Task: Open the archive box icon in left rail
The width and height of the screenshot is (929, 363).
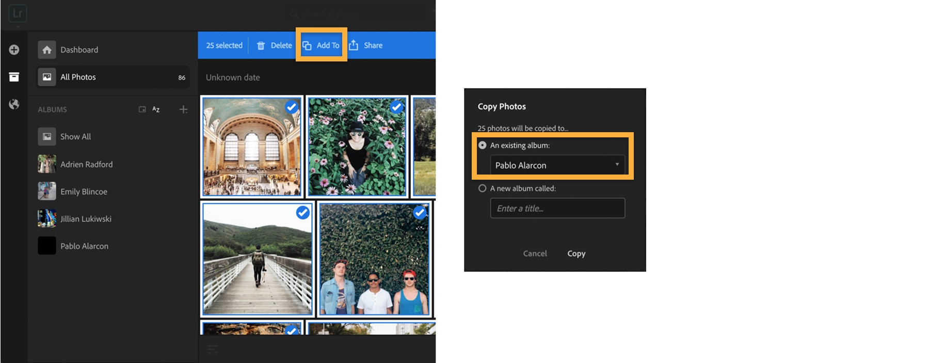Action: (14, 77)
